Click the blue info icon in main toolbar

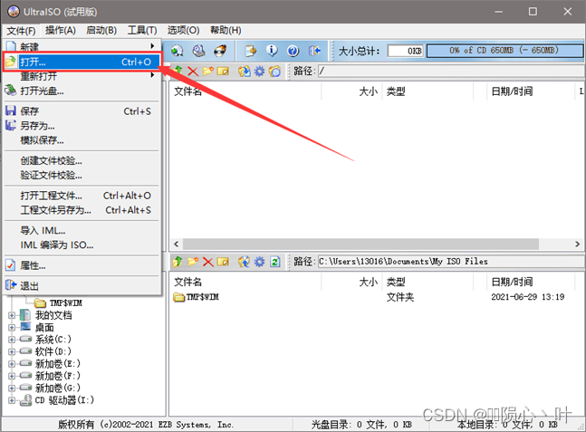pyautogui.click(x=272, y=51)
